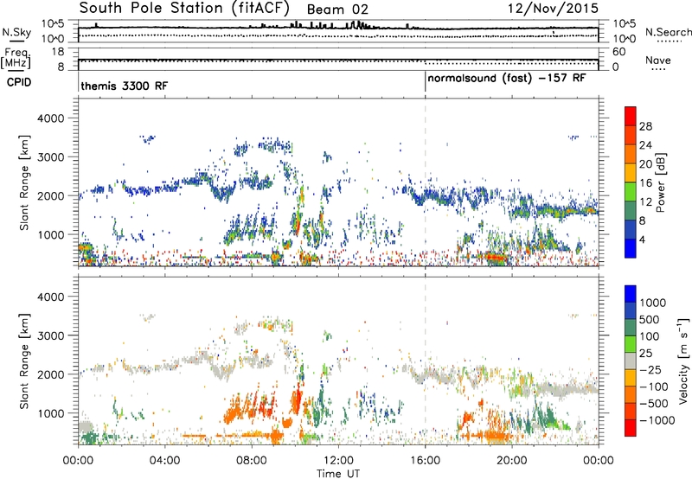Click the '24' tick on Power colorbar

pos(645,145)
